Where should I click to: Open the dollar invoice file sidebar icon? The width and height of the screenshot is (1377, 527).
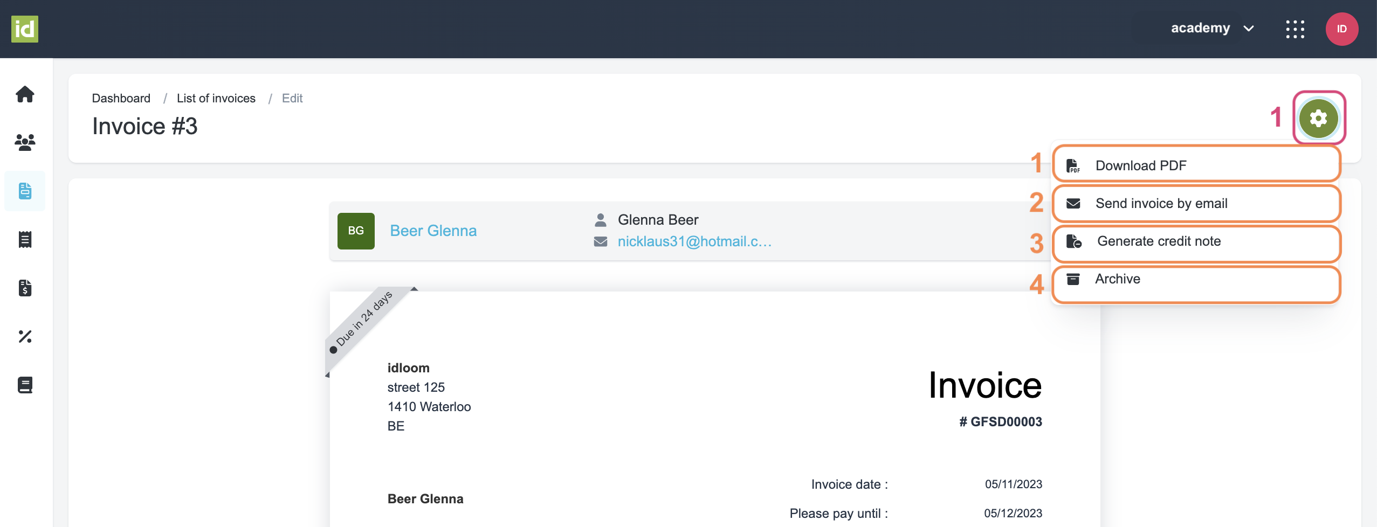click(25, 288)
